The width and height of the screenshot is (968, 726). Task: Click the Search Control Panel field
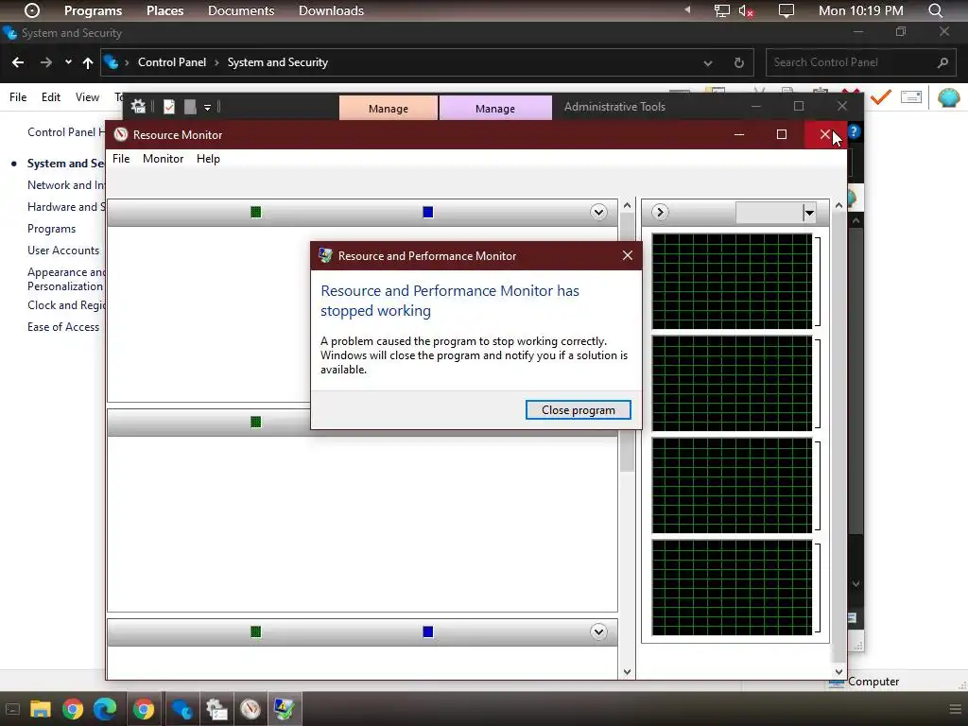point(860,62)
